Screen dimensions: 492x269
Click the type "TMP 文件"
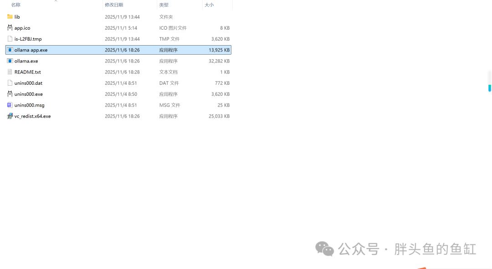(169, 39)
